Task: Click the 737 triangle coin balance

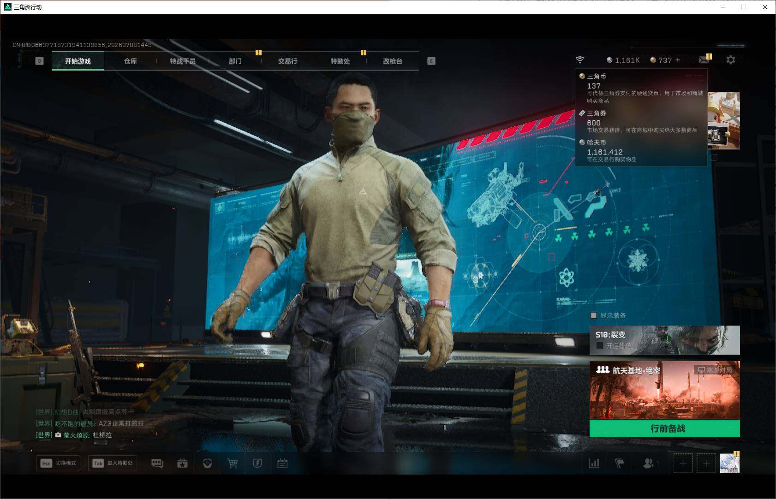Action: click(x=661, y=60)
